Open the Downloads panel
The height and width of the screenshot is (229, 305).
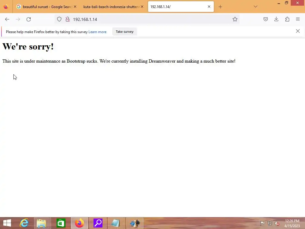(276, 19)
